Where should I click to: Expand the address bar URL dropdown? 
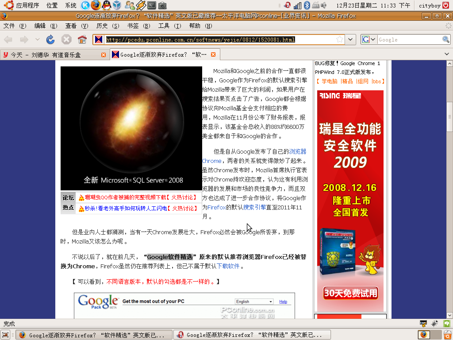(350, 39)
